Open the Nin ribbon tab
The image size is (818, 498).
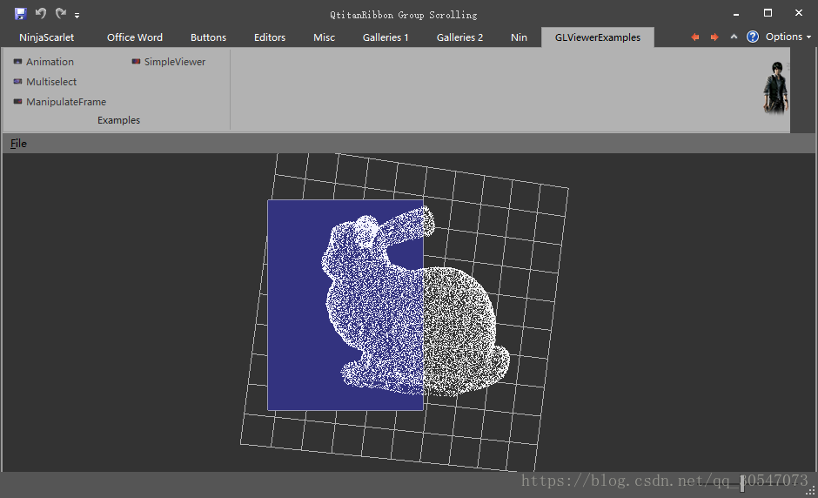(519, 37)
